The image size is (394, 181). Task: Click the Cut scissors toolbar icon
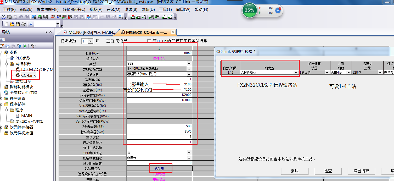click(4, 17)
